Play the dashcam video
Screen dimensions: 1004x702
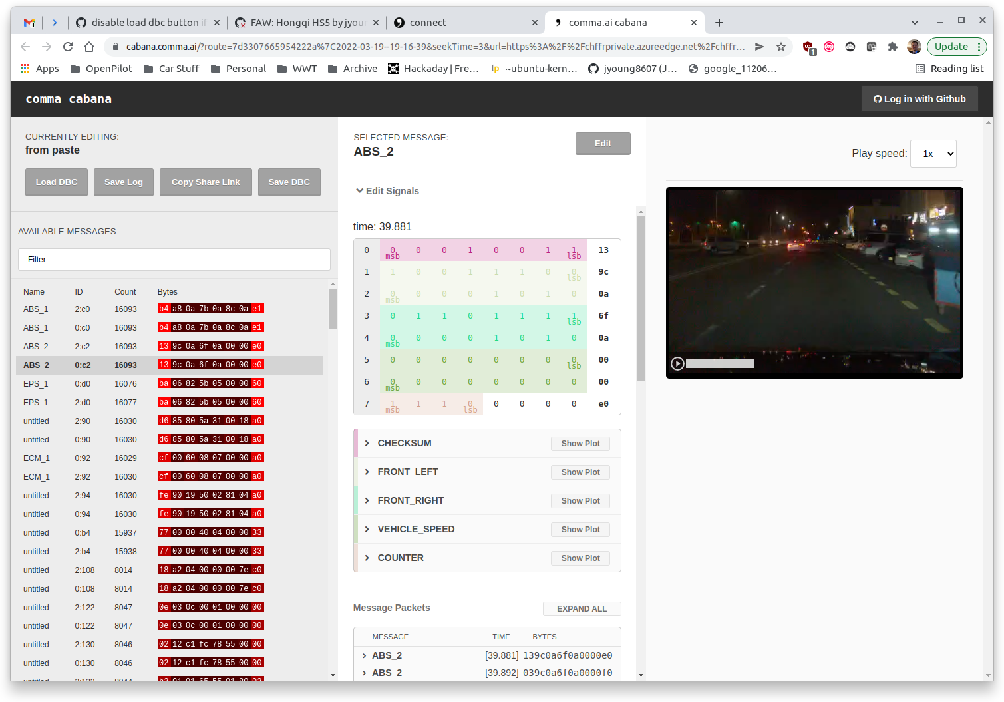(677, 363)
